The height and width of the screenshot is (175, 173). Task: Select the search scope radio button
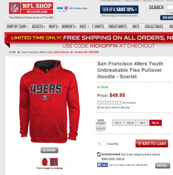pos(168,12)
